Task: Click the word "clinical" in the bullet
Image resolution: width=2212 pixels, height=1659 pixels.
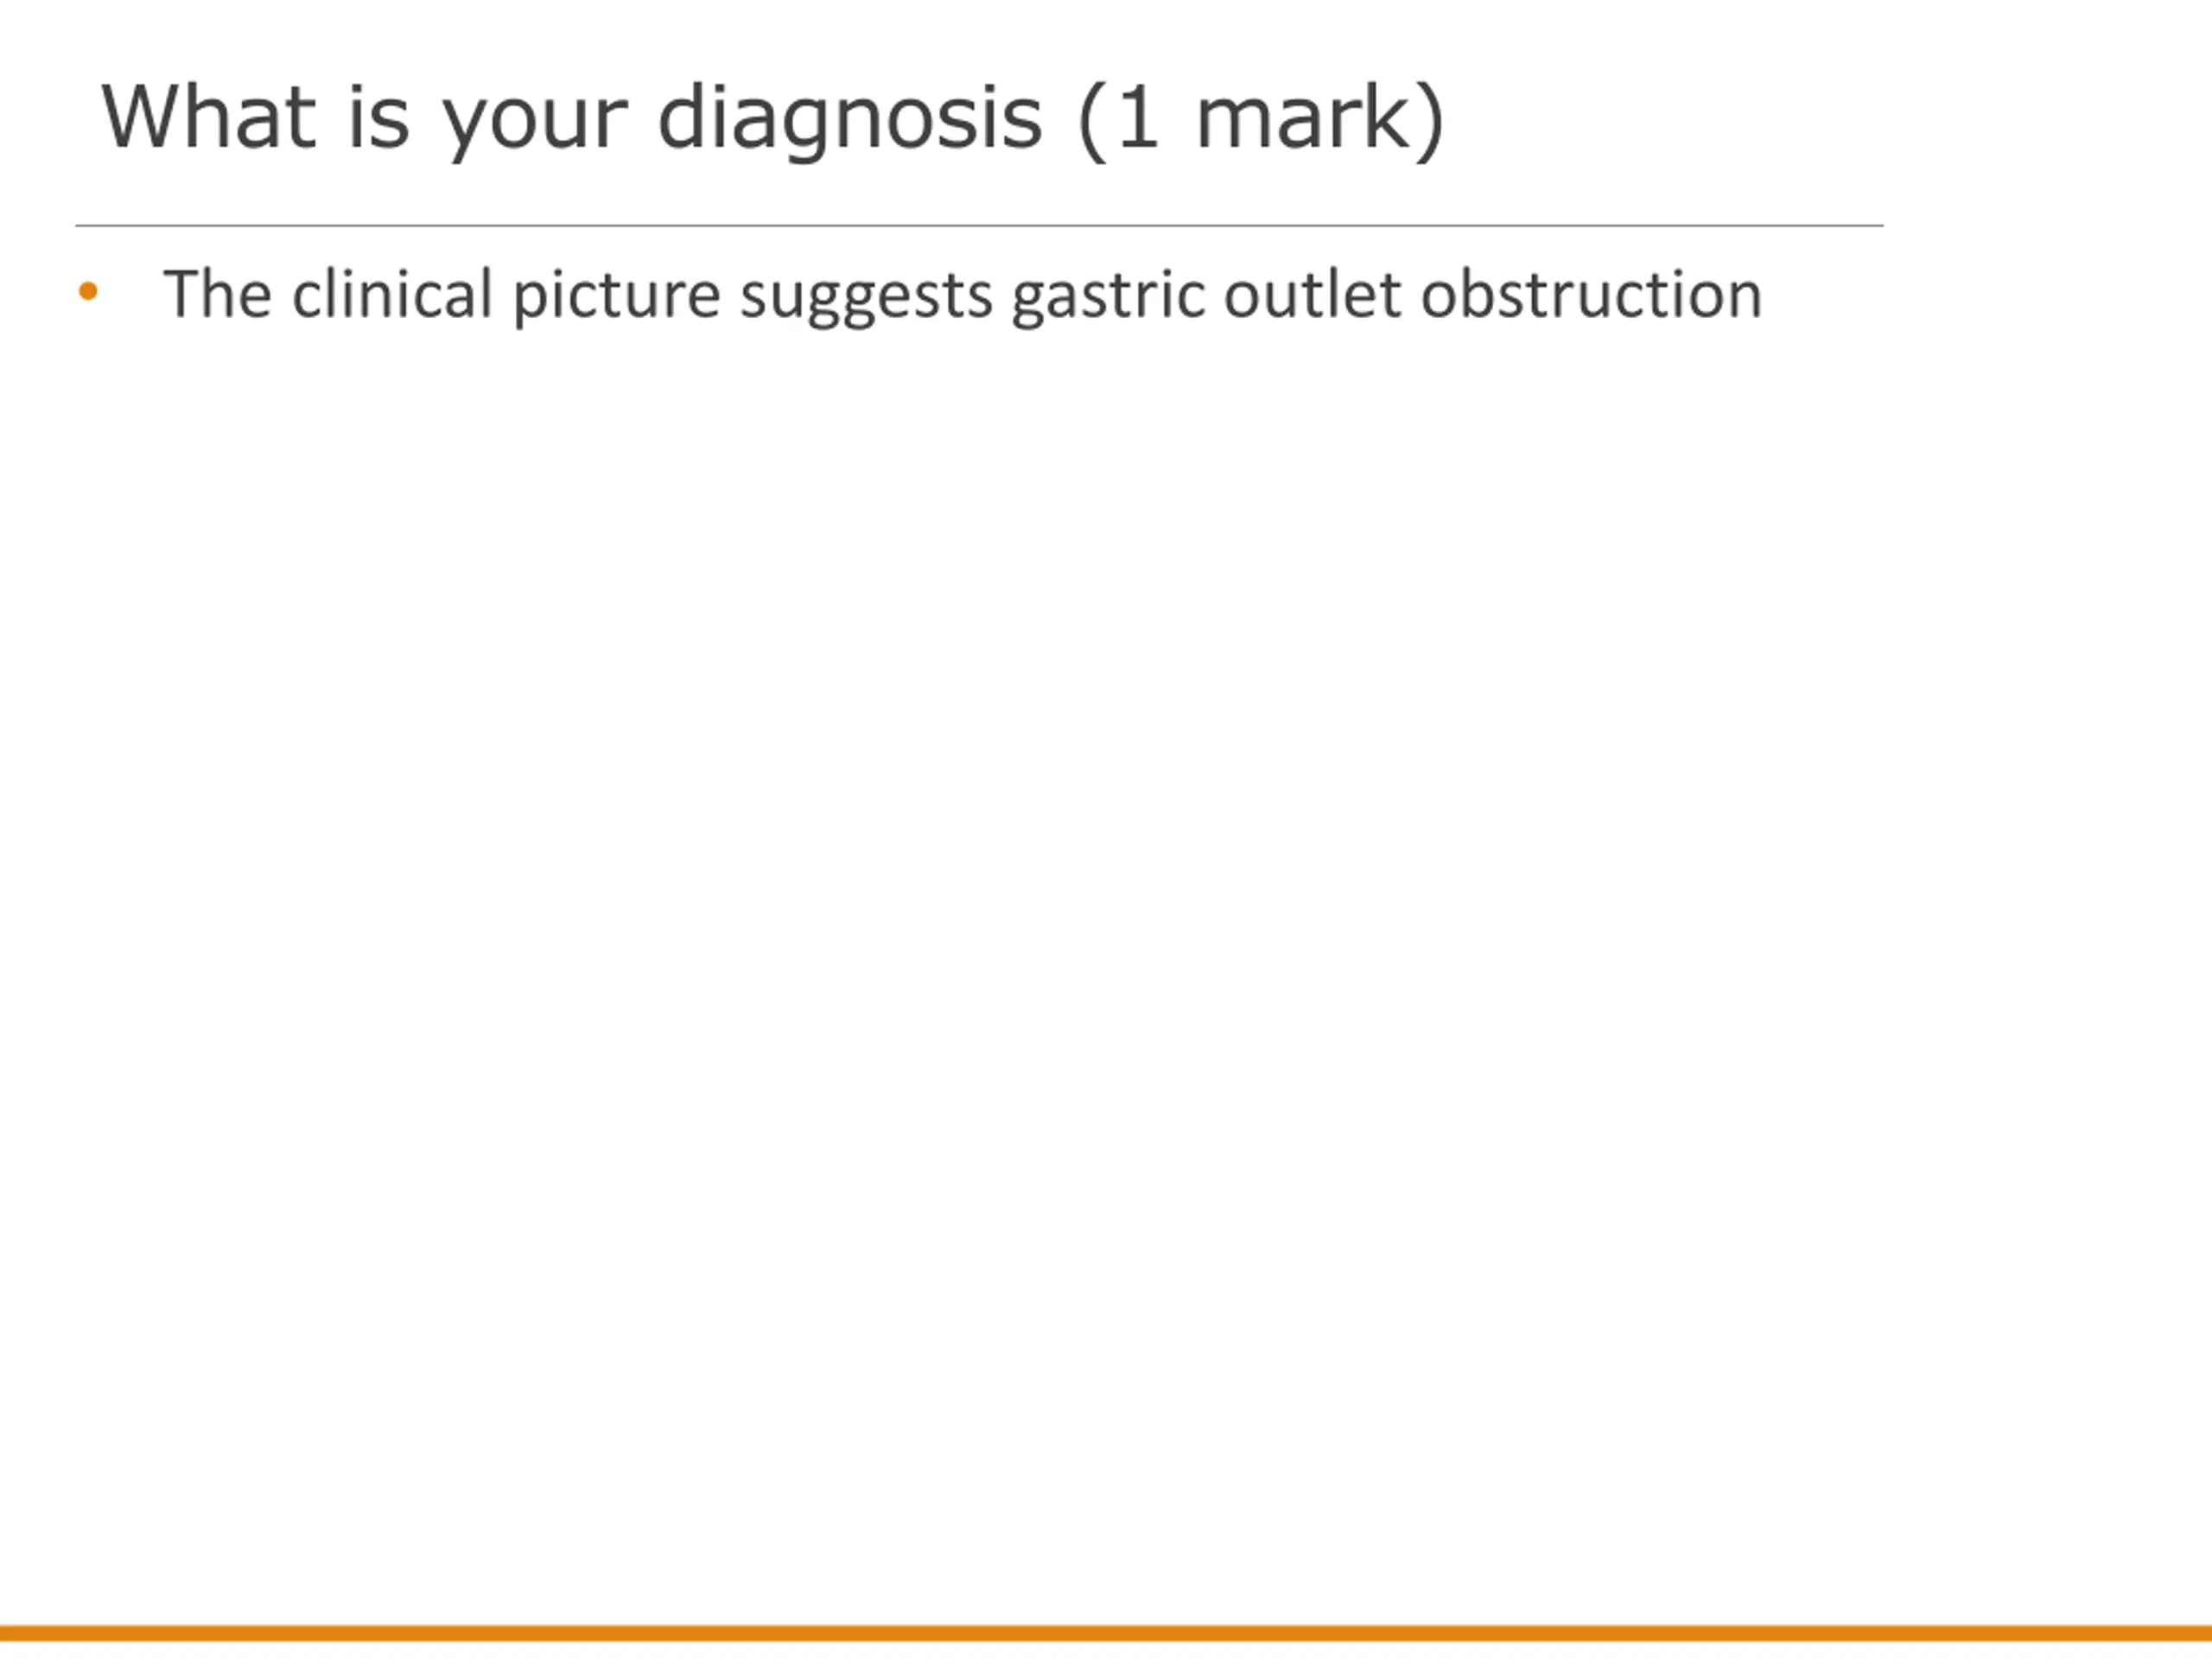Action: point(392,294)
